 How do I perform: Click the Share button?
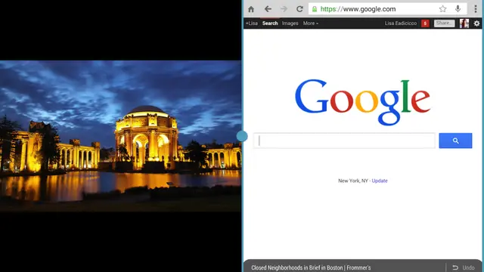pos(444,23)
